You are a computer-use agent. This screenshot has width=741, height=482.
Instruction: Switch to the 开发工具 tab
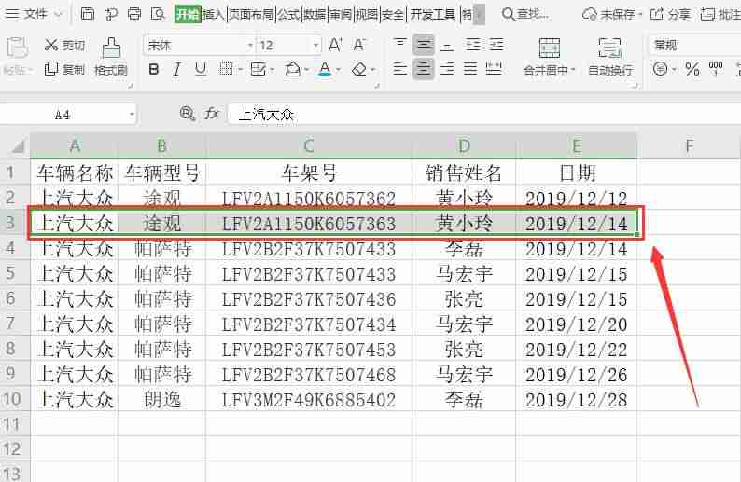432,14
